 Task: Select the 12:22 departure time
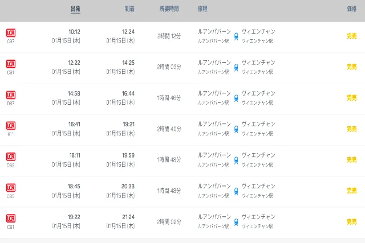[x=74, y=63]
